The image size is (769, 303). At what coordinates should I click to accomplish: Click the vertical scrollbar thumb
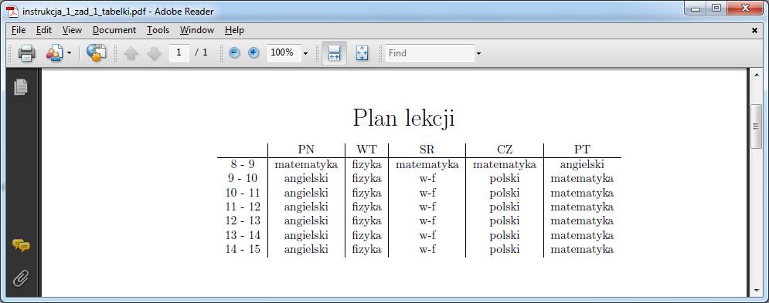click(x=756, y=126)
